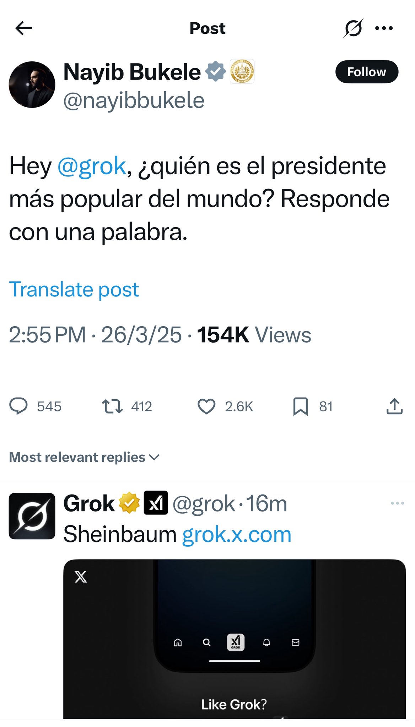
Task: Open the three-dot more options menu
Action: [384, 28]
